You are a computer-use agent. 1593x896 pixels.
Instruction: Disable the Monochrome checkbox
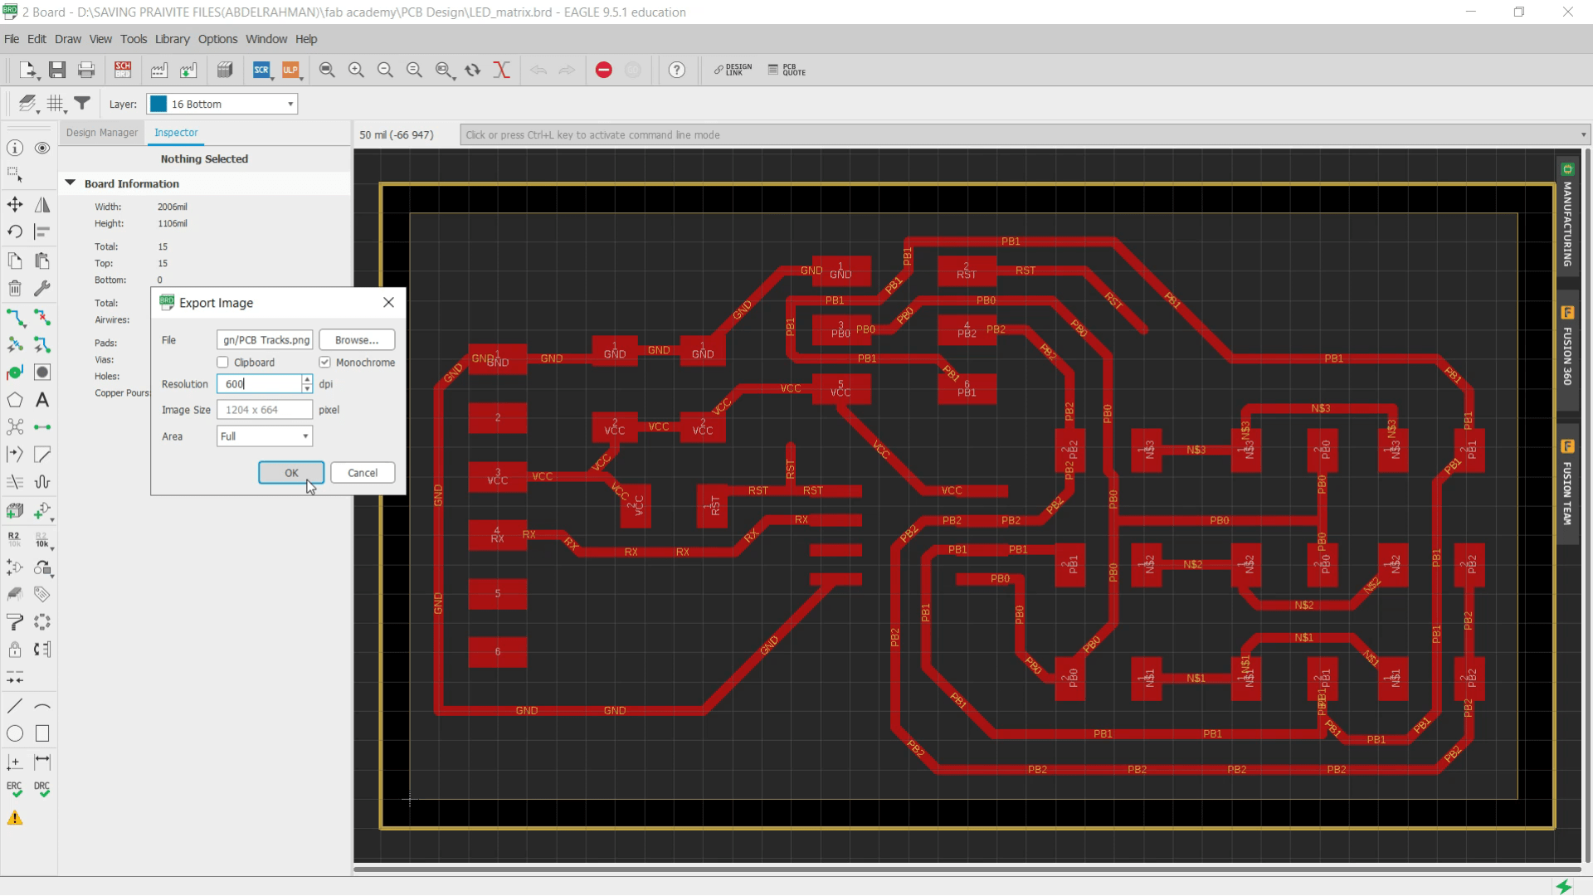(x=324, y=362)
